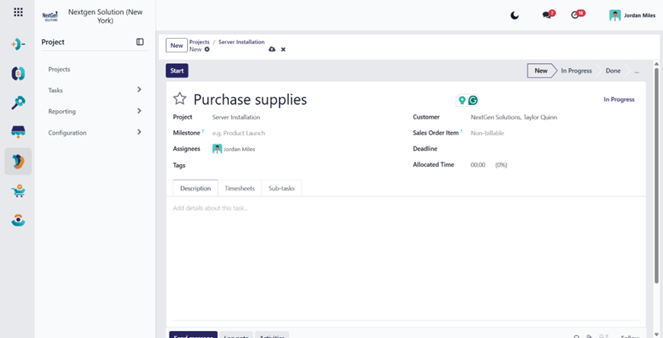Click the green lightbulb extension icon

462,100
